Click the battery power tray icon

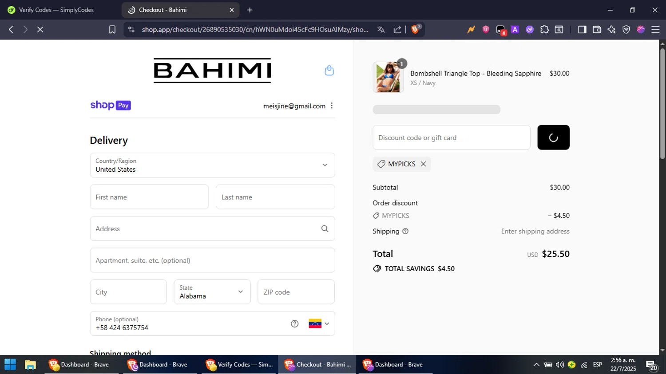(548, 365)
